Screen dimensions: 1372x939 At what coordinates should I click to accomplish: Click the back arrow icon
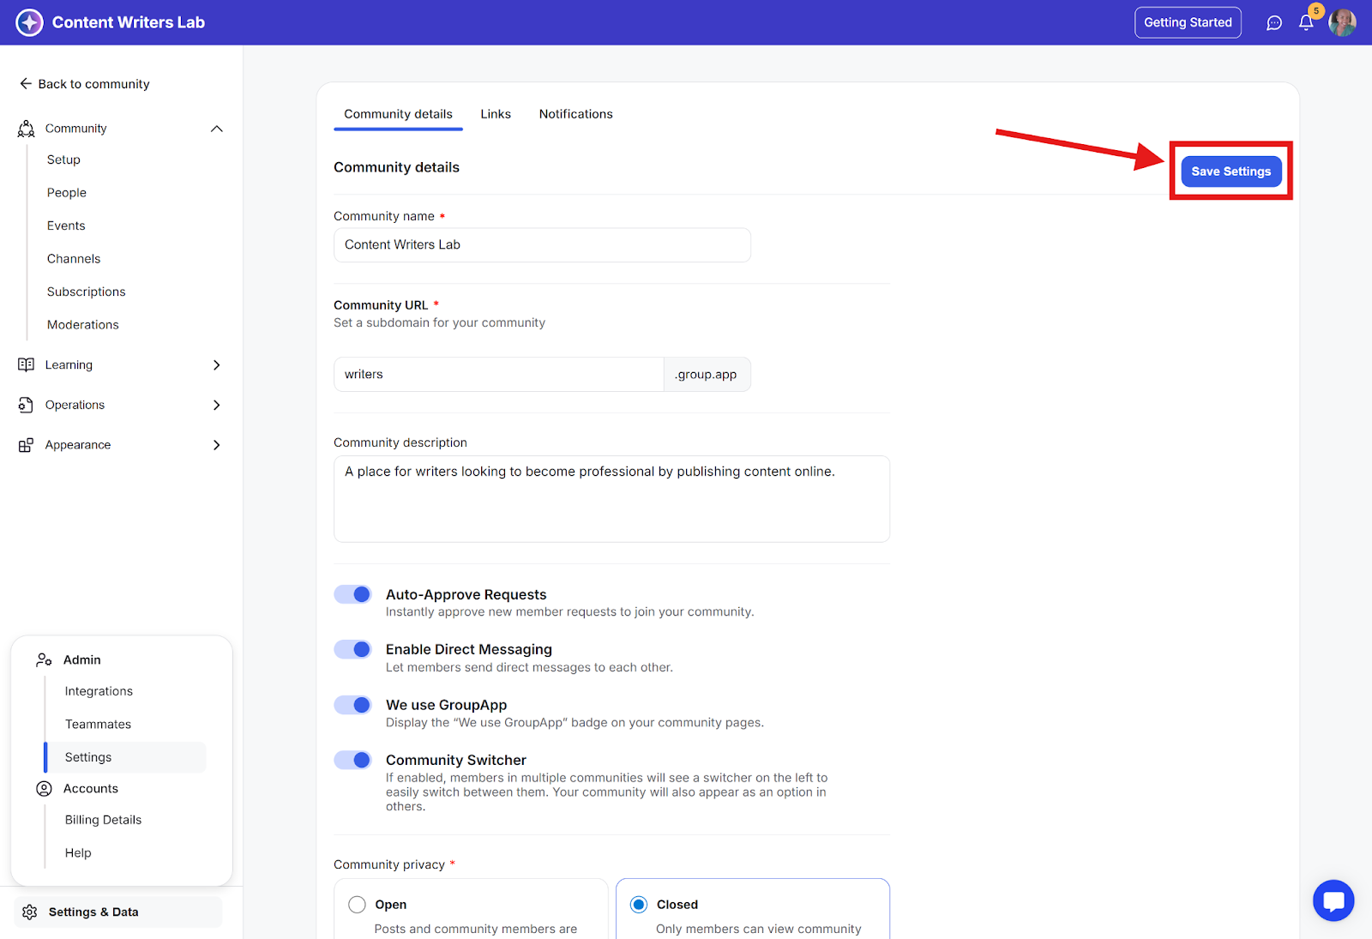(26, 84)
